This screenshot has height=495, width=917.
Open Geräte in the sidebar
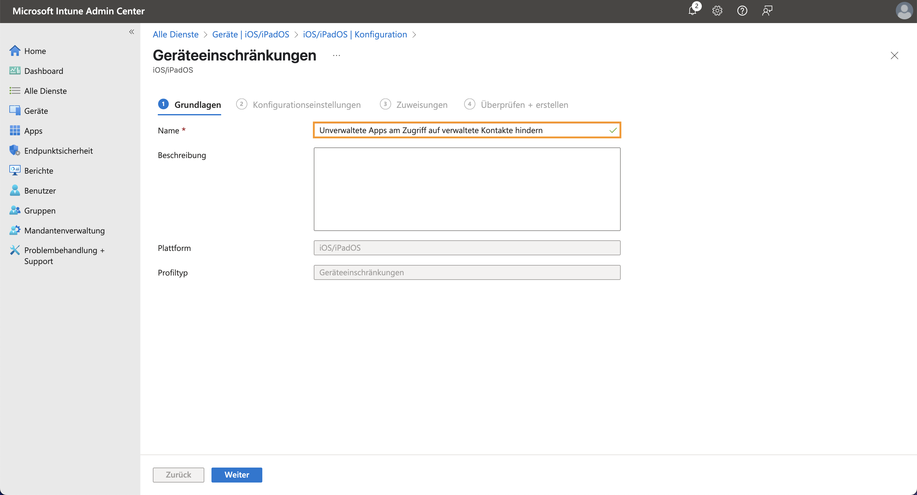pyautogui.click(x=36, y=111)
